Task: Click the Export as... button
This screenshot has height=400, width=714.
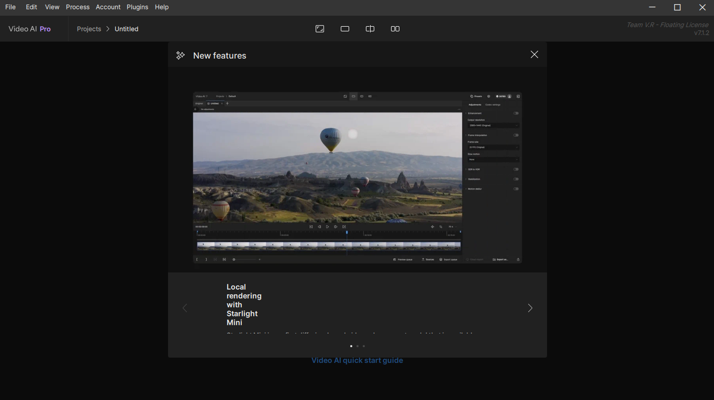Action: pos(501,259)
